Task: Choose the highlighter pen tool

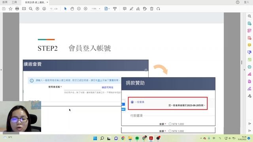Action: coord(131,9)
